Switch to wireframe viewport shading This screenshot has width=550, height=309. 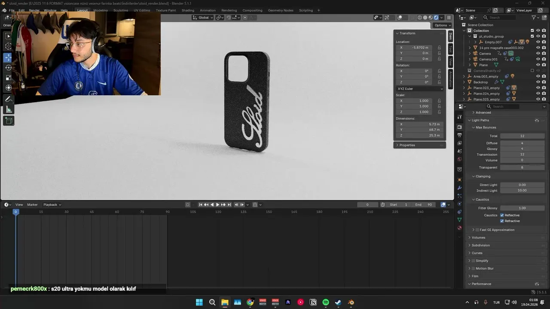pyautogui.click(x=419, y=18)
